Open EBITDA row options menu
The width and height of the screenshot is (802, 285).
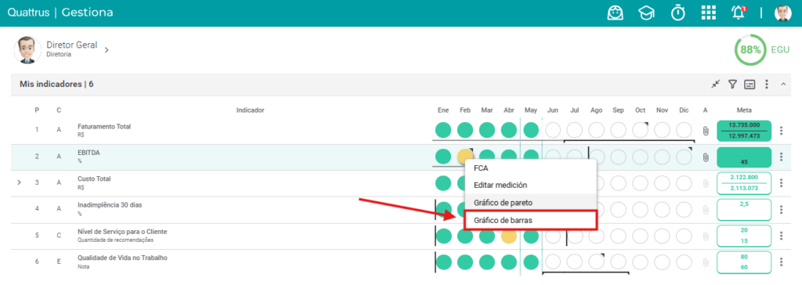[x=781, y=157]
